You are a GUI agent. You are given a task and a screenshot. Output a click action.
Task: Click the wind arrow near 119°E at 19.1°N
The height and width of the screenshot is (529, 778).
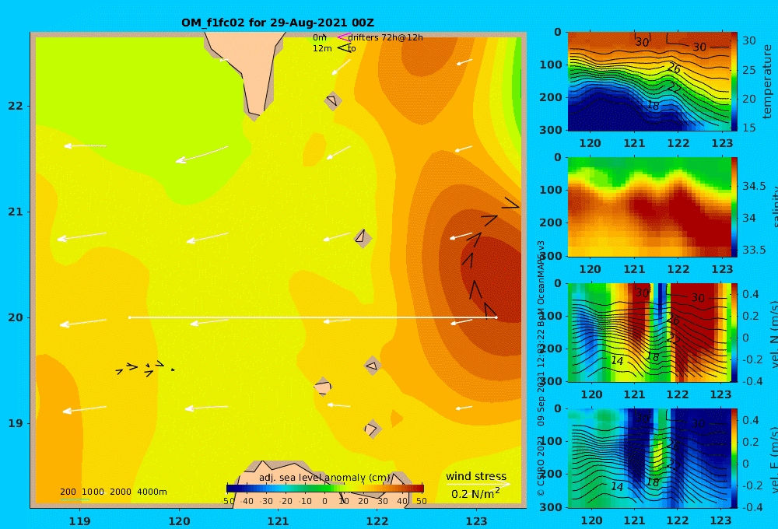[x=84, y=409]
